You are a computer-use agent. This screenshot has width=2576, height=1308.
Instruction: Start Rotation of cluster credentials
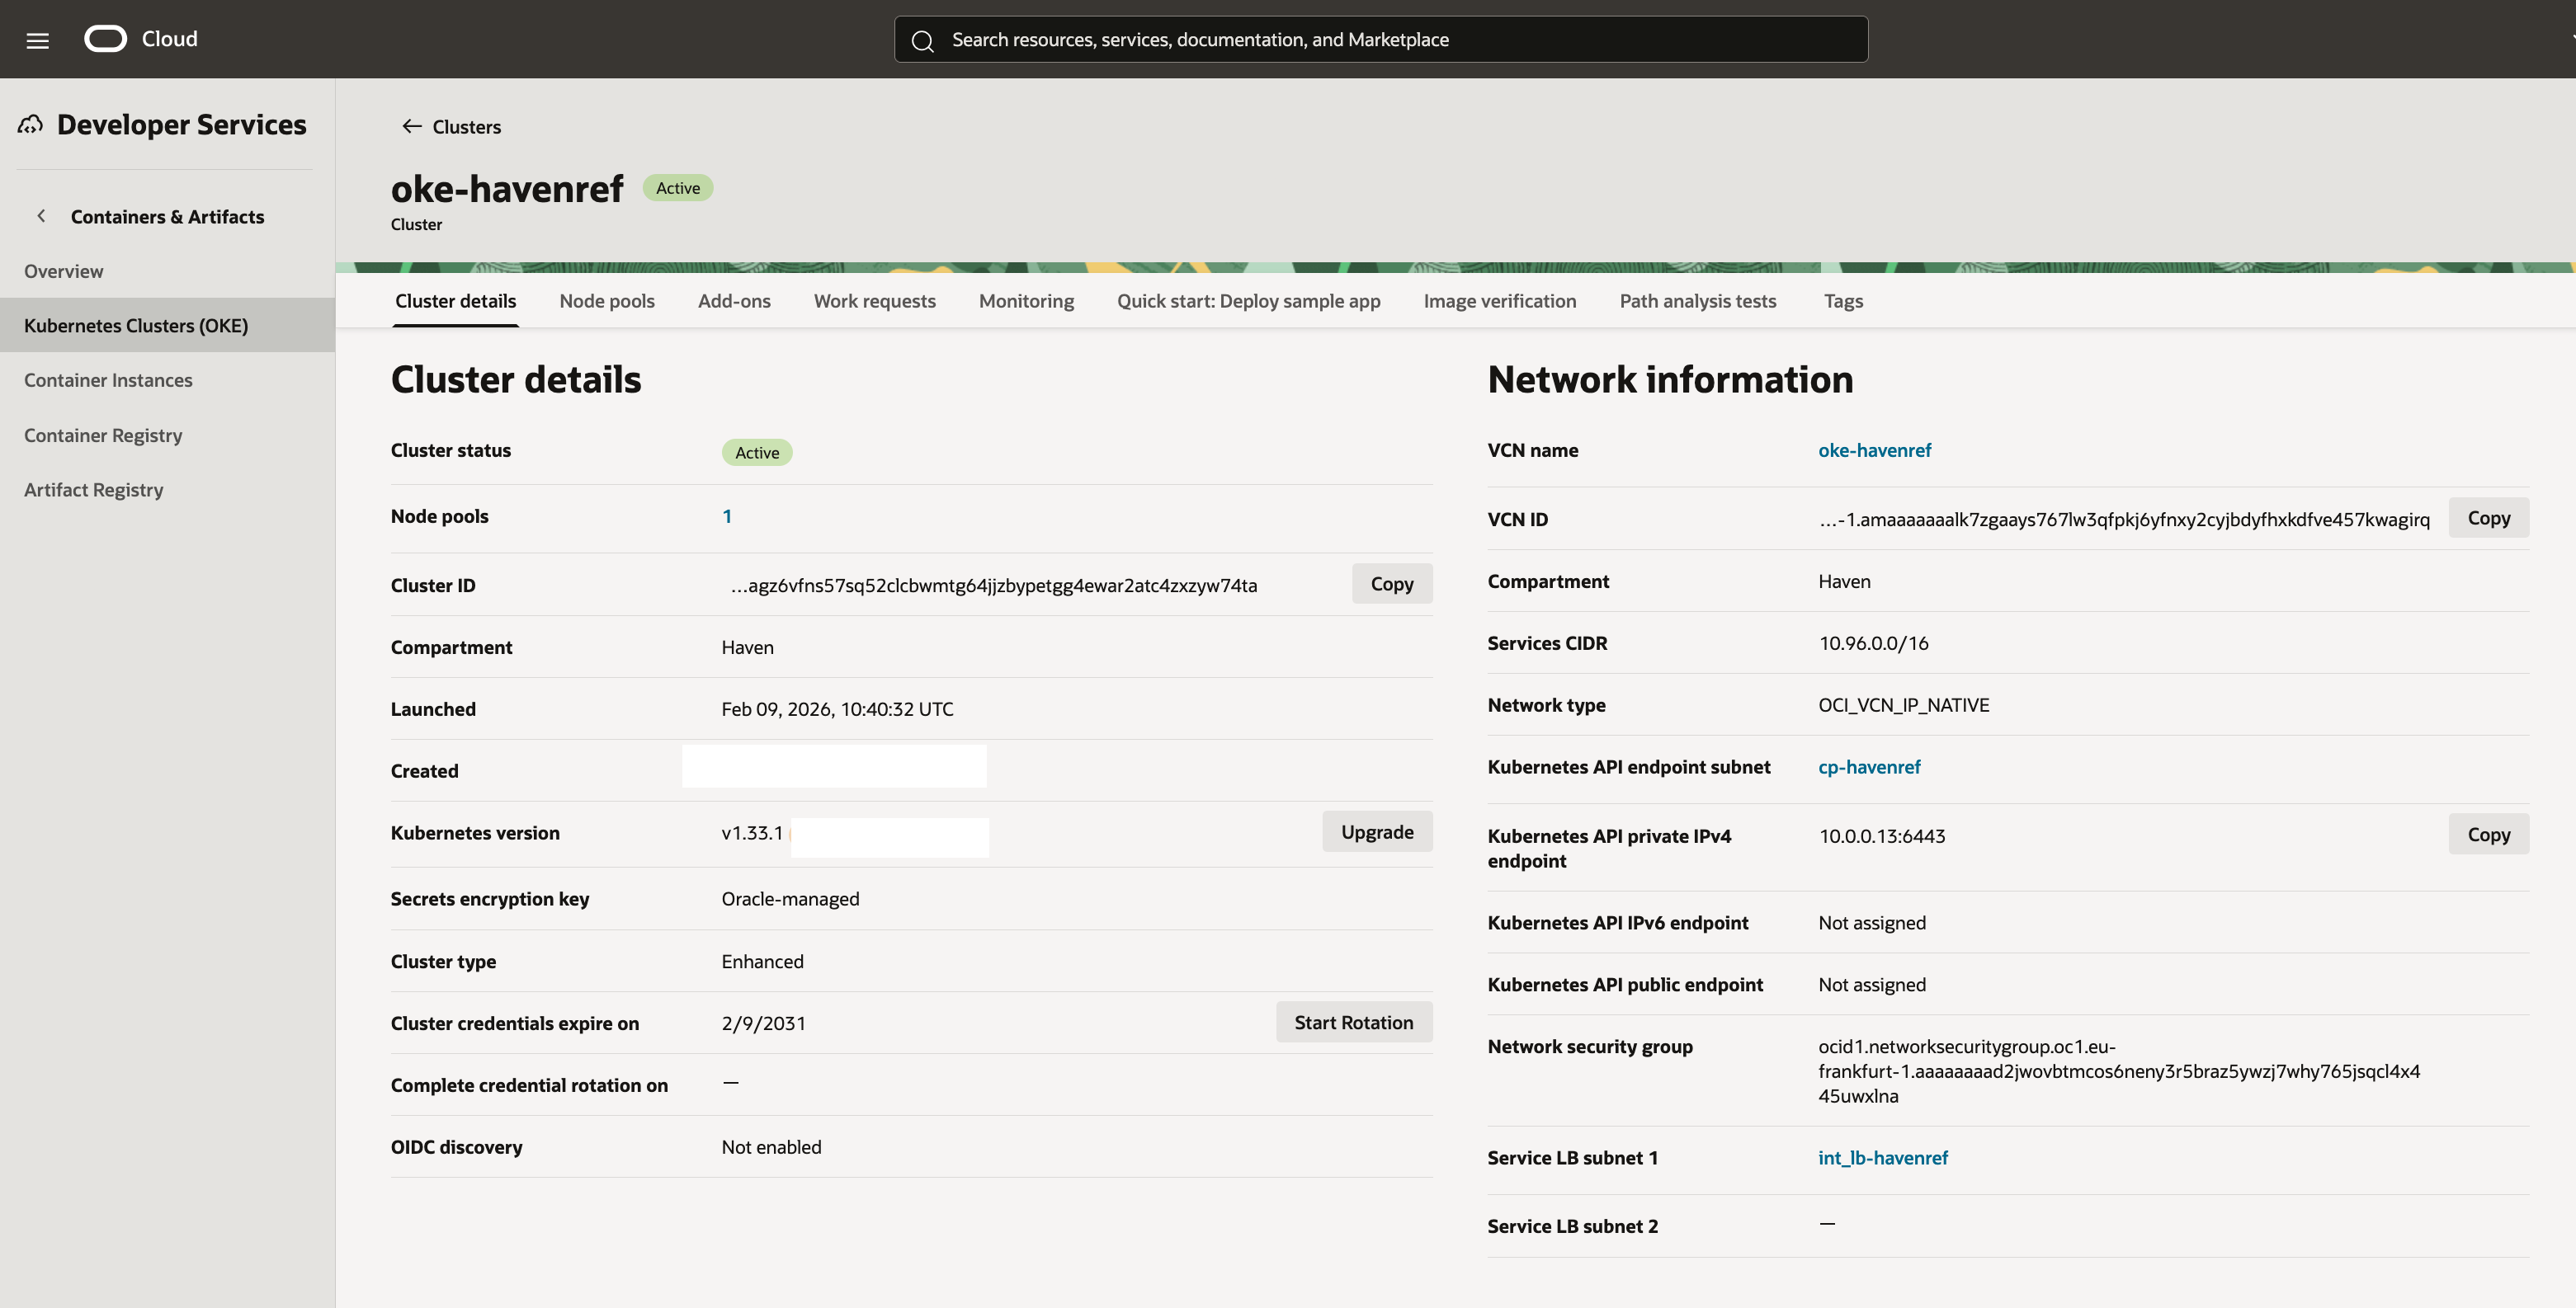(1353, 1023)
